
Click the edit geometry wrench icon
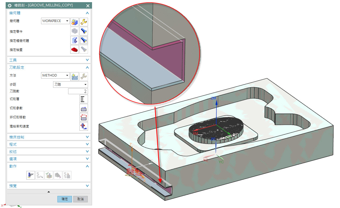click(84, 21)
